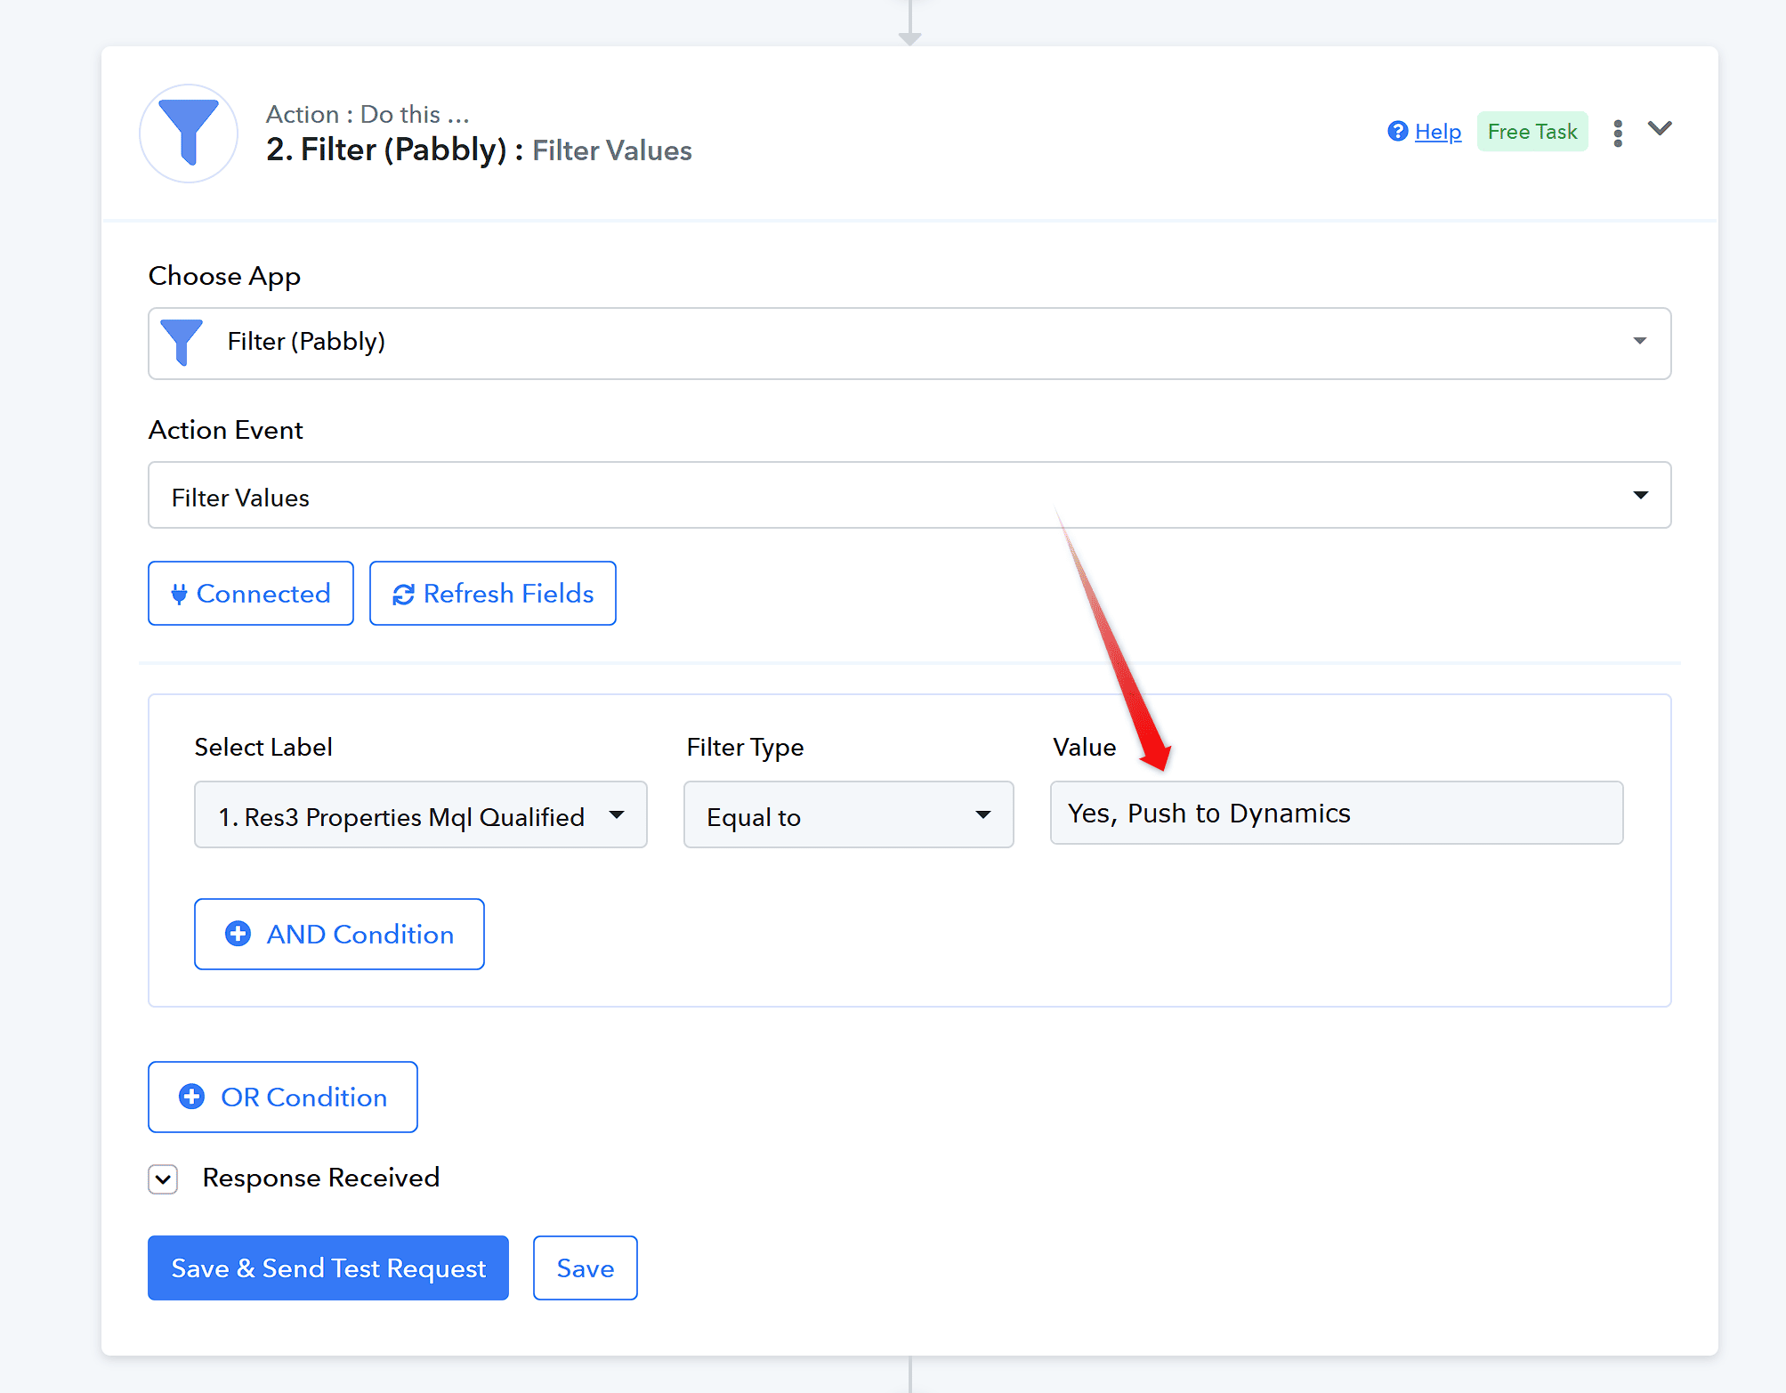Open the Select Label dropdown

pos(421,814)
